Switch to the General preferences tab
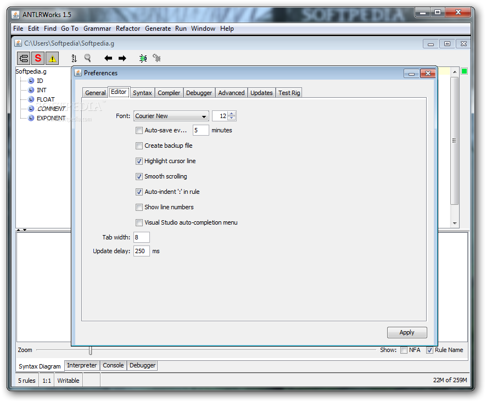 (95, 93)
